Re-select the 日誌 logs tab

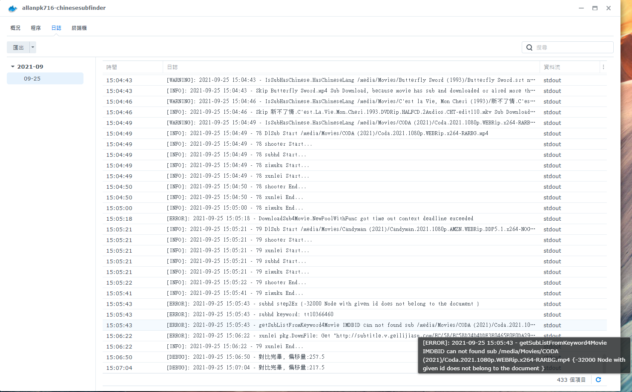coord(56,28)
